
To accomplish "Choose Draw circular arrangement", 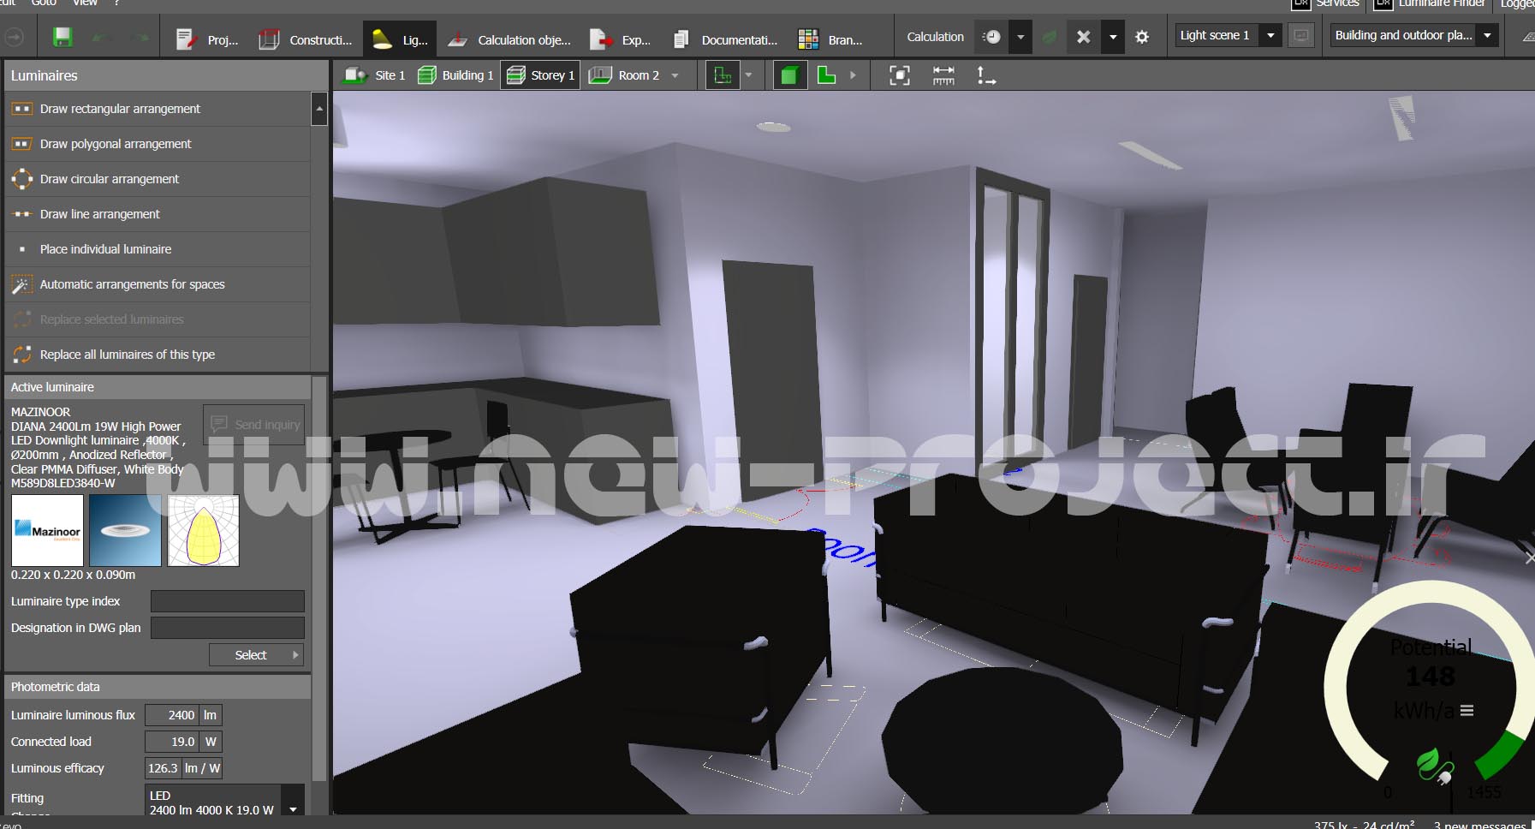I will [x=158, y=179].
